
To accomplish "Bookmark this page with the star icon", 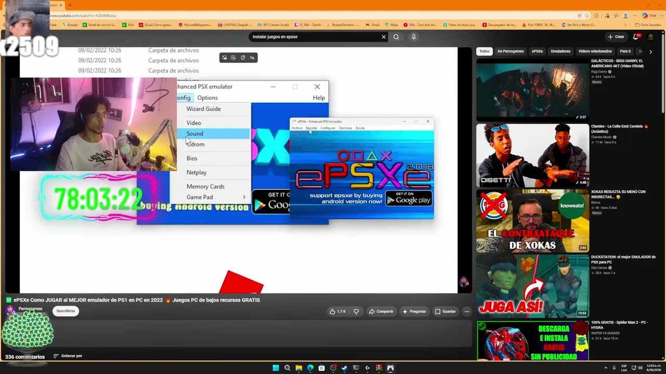I will (587, 16).
